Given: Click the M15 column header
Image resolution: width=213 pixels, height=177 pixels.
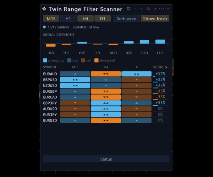Looking at the screenshot, I should point(75,67).
